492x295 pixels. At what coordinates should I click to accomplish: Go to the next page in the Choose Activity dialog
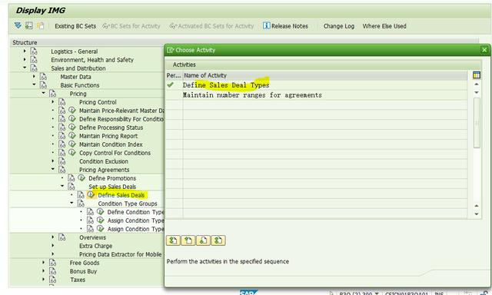tap(203, 240)
